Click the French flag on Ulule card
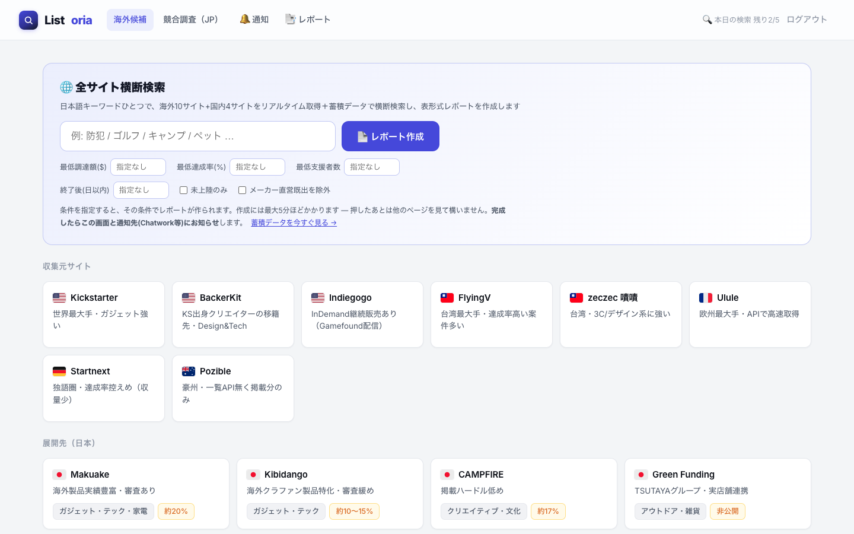The height and width of the screenshot is (534, 854). [x=706, y=298]
